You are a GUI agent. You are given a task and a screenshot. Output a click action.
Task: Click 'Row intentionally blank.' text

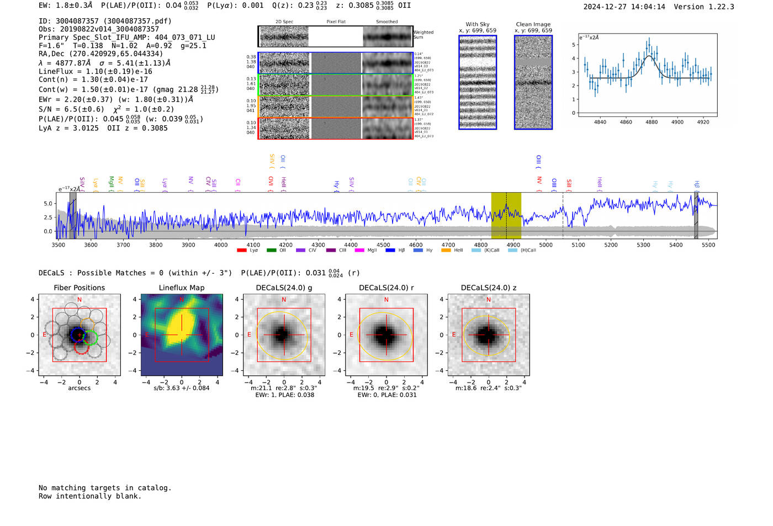(90, 496)
